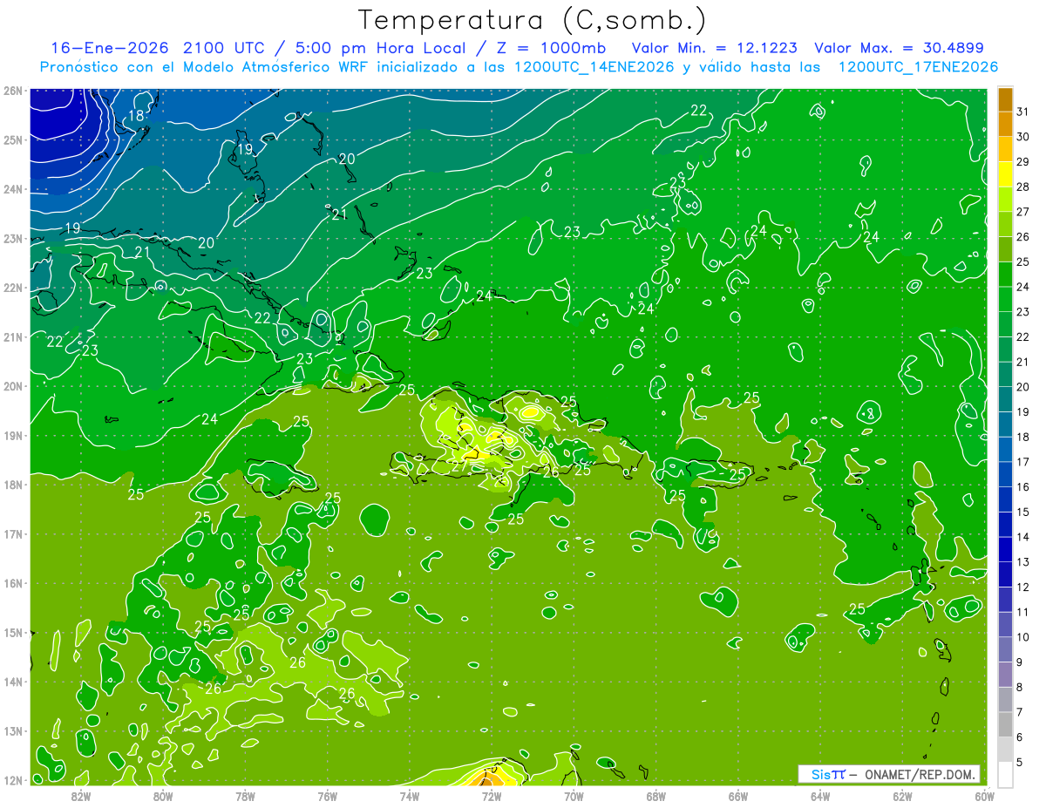Click the '20N' latitude axis label
The width and height of the screenshot is (1046, 808).
pos(12,386)
